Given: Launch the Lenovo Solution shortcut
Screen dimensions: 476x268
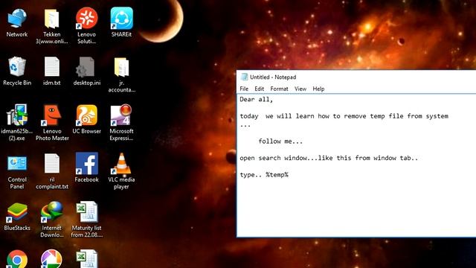Looking at the screenshot, I should click(87, 26).
